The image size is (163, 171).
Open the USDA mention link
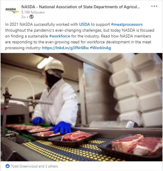85,24
